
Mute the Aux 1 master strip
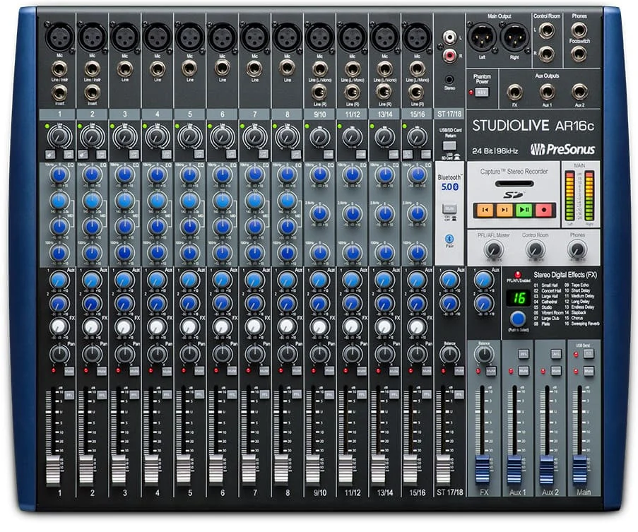(524, 371)
